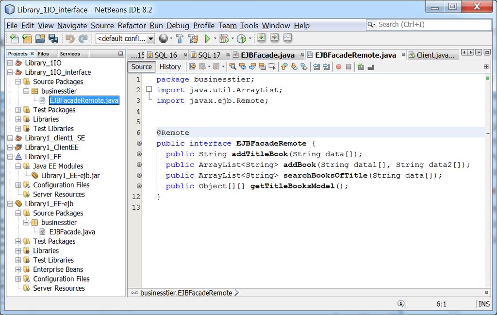This screenshot has width=497, height=315.
Task: Select EJBFacade.java in project tree
Action: [x=72, y=232]
